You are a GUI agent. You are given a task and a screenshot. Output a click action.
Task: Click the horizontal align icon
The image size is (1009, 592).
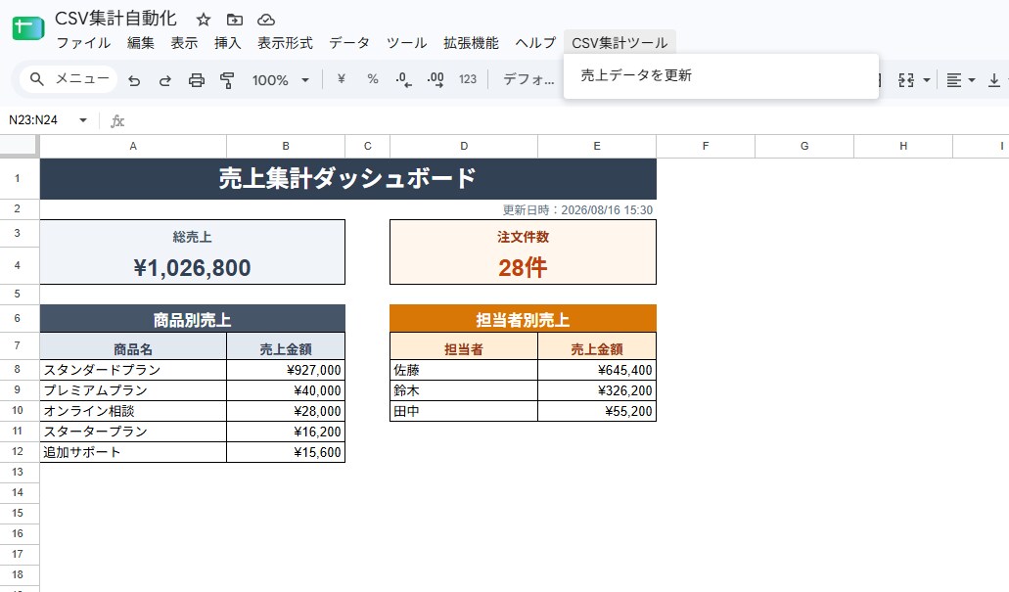tap(954, 80)
